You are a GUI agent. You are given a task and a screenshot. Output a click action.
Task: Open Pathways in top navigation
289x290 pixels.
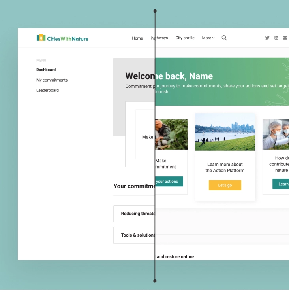(159, 38)
